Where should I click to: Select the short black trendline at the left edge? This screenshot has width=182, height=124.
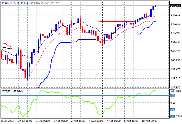click(x=6, y=48)
